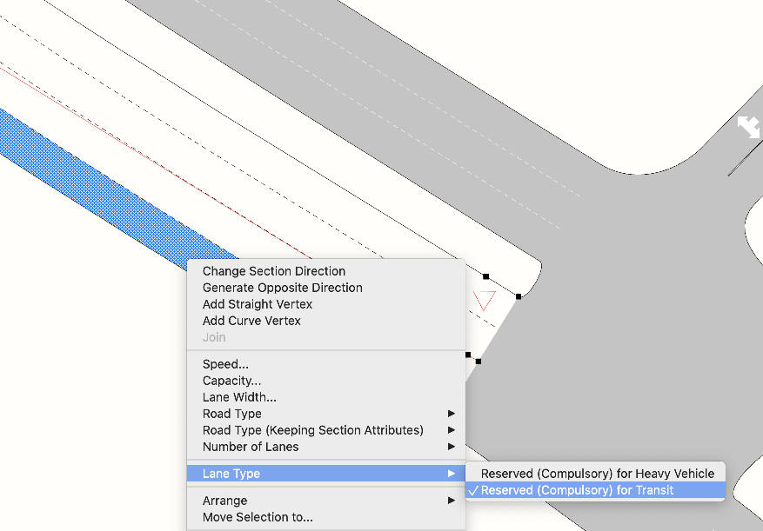Open the Speed... dialog
Viewport: 763px width, 531px height.
pyautogui.click(x=225, y=364)
